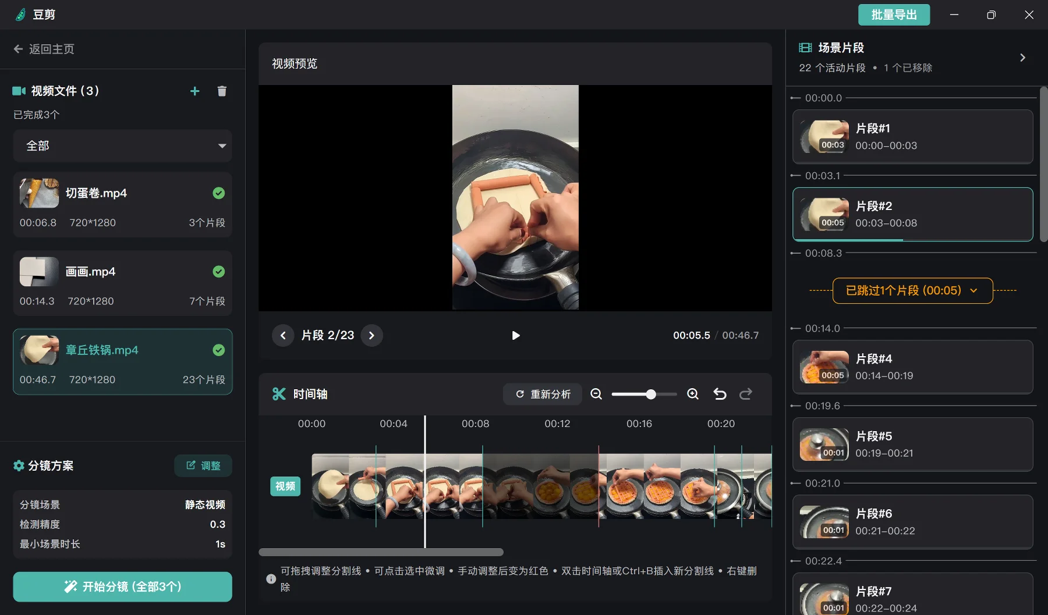Start scene detection with 开始分镜 button

click(x=122, y=586)
